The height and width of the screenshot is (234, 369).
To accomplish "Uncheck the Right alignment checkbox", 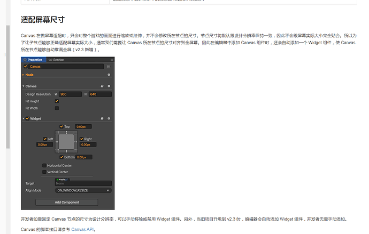I will click(x=81, y=139).
